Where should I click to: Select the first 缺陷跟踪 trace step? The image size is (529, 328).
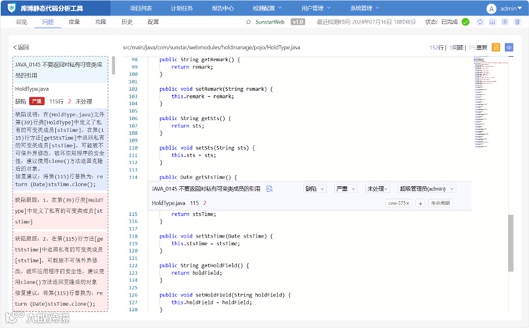pos(61,211)
